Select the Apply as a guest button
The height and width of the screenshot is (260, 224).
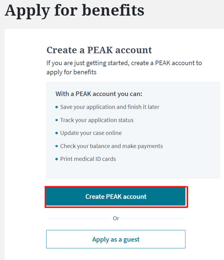tap(116, 239)
